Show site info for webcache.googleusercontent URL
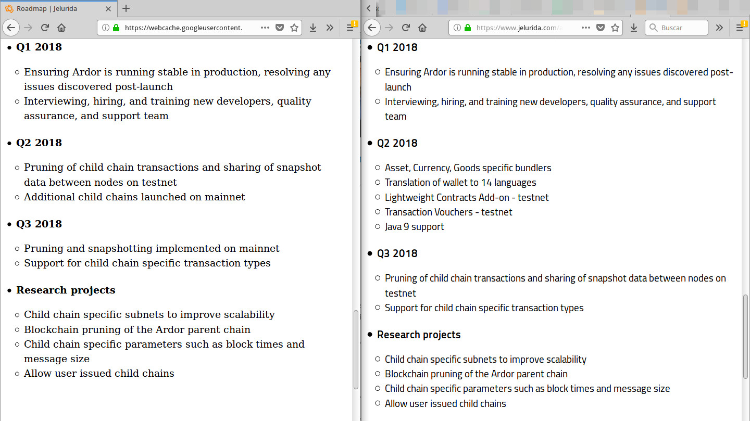The image size is (750, 421). [x=106, y=28]
